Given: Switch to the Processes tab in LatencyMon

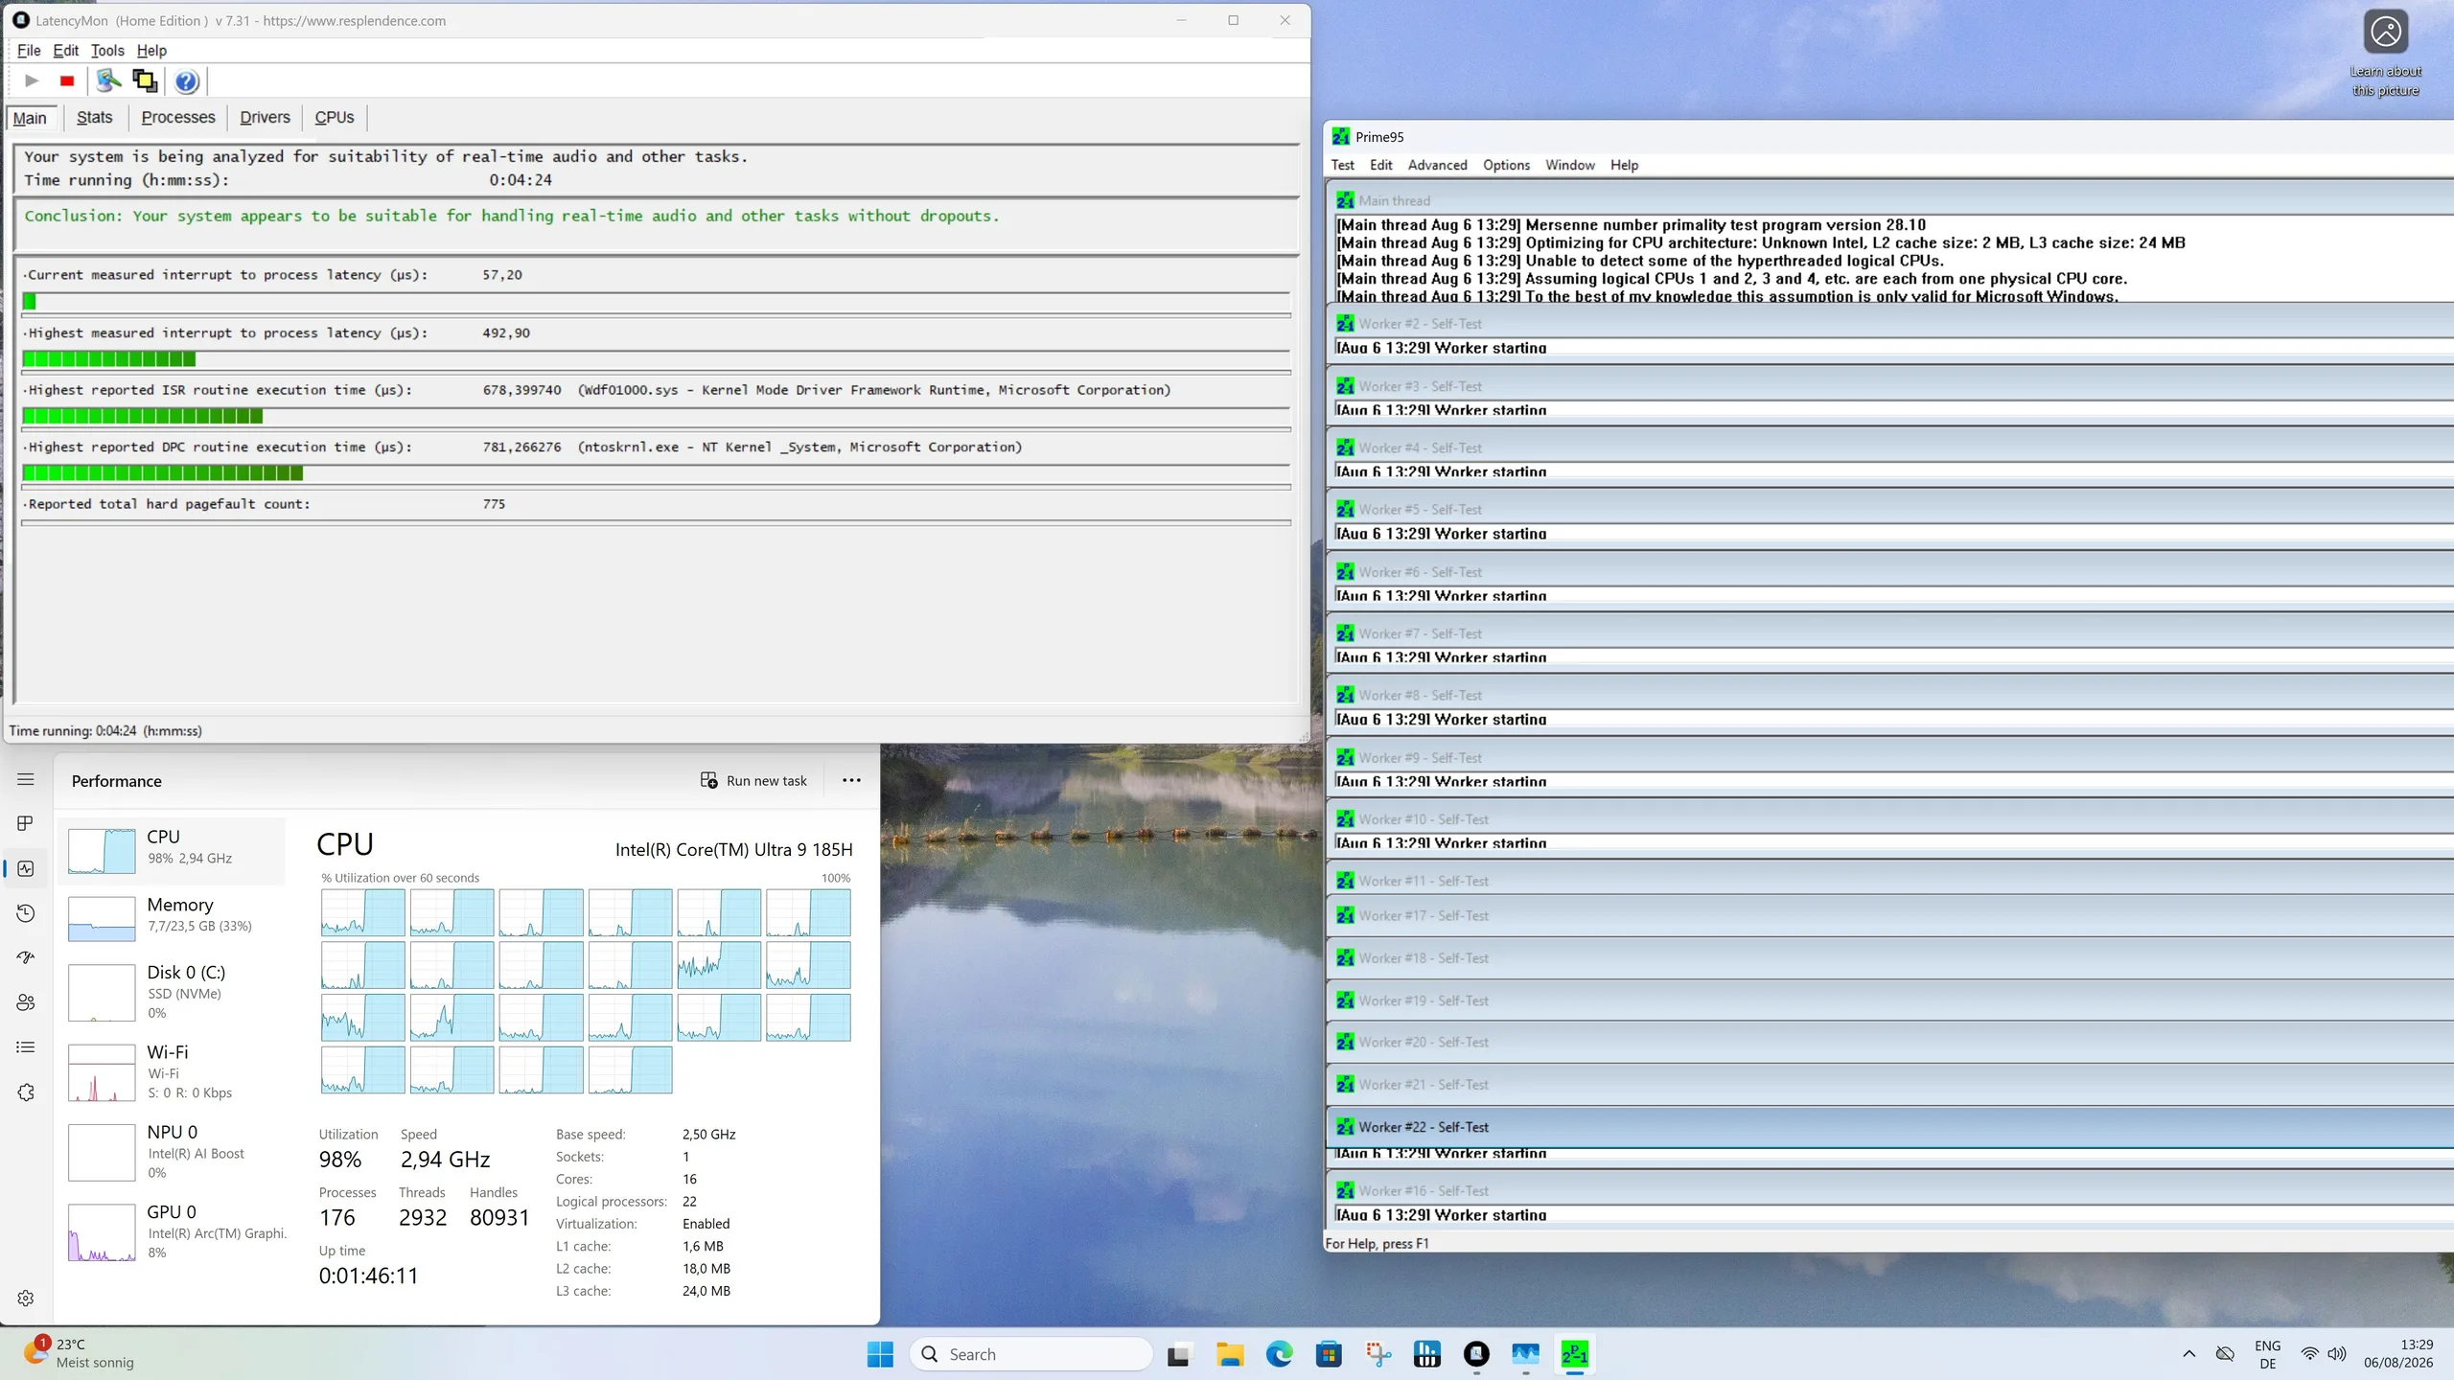Looking at the screenshot, I should click(x=178, y=118).
